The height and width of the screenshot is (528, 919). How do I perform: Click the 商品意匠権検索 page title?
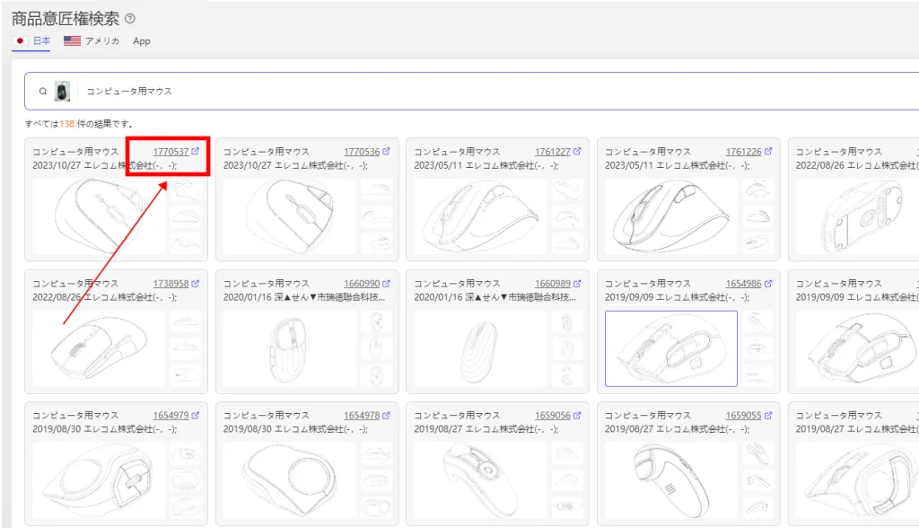tap(65, 19)
